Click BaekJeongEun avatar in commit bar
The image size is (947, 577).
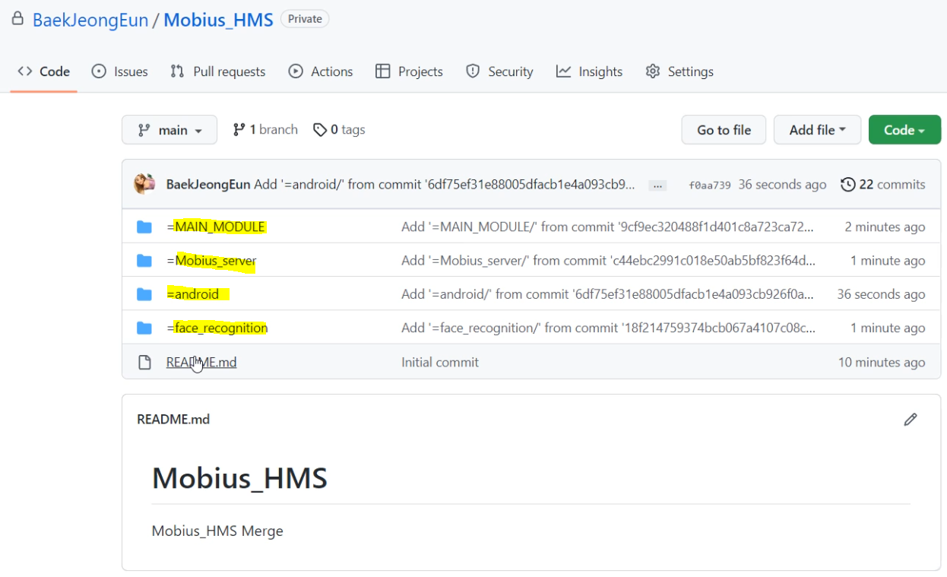tap(144, 184)
